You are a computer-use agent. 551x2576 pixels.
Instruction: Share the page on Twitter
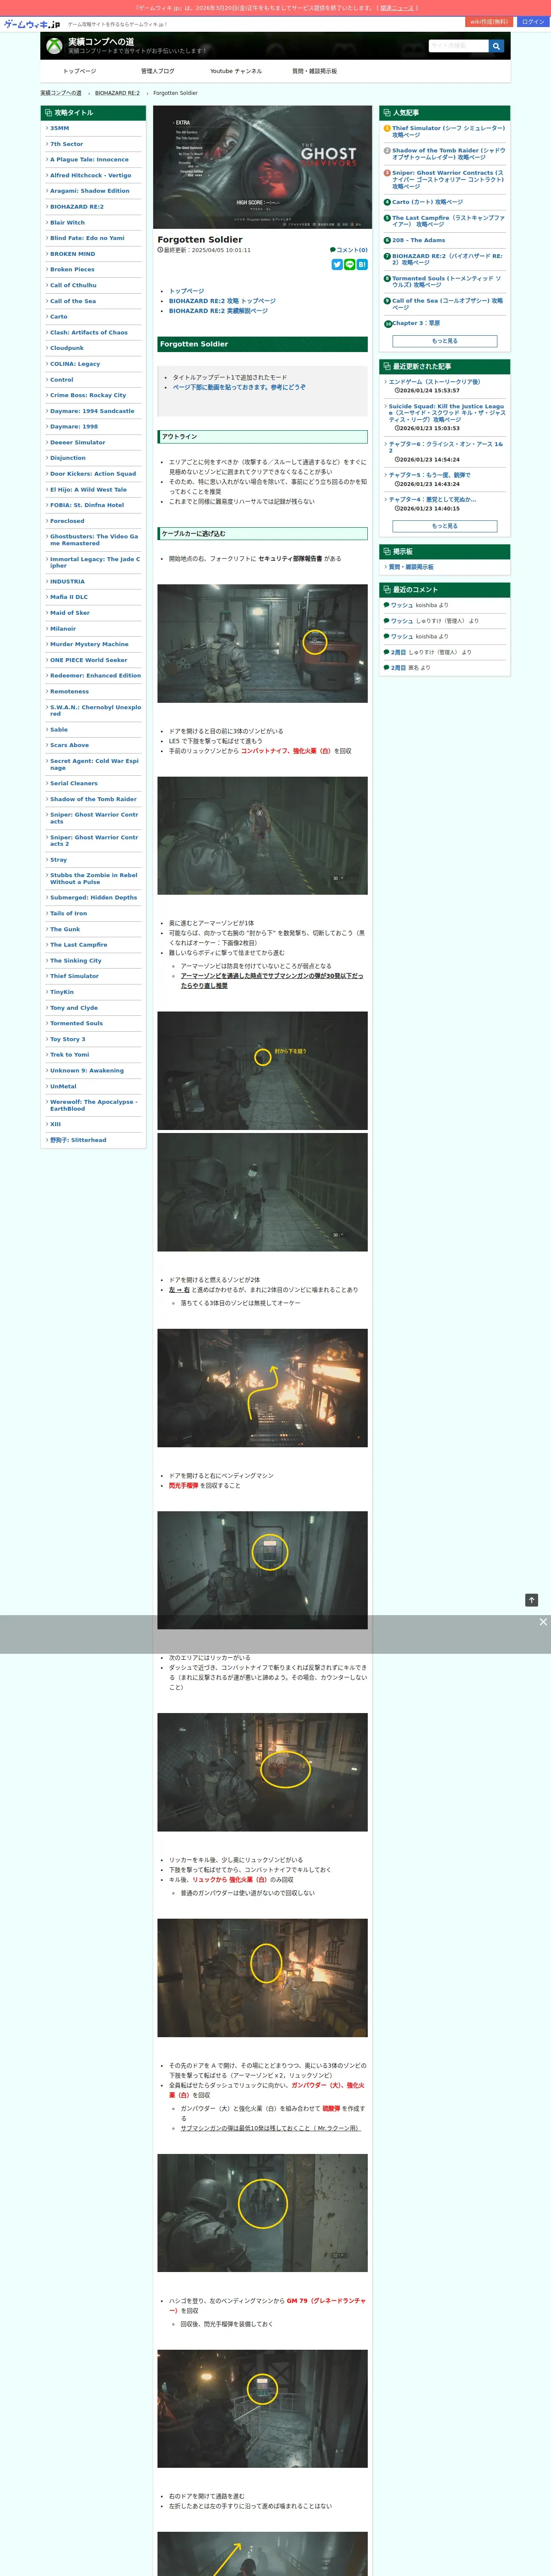point(337,264)
